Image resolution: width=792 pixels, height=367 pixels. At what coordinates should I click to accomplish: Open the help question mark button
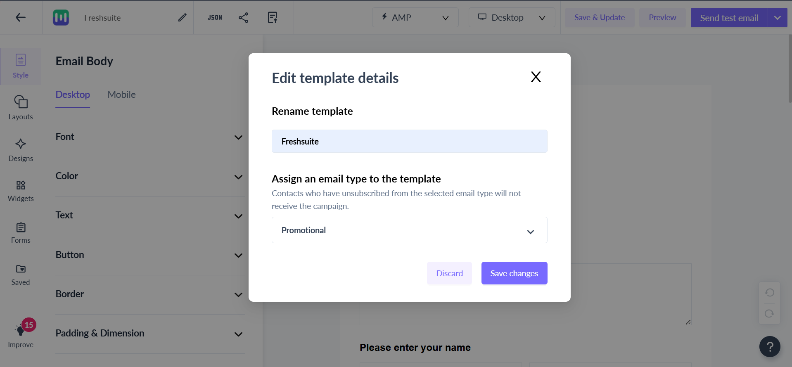pyautogui.click(x=770, y=347)
